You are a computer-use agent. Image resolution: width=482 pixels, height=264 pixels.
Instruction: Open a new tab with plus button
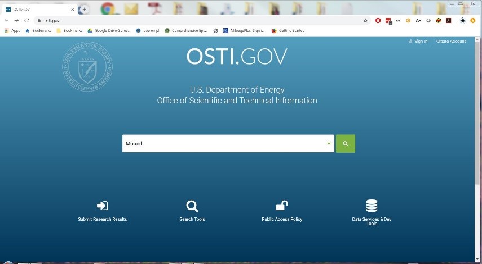[84, 10]
